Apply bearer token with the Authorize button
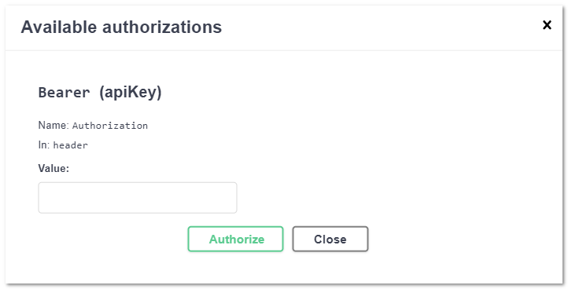568x289 pixels. pos(235,239)
